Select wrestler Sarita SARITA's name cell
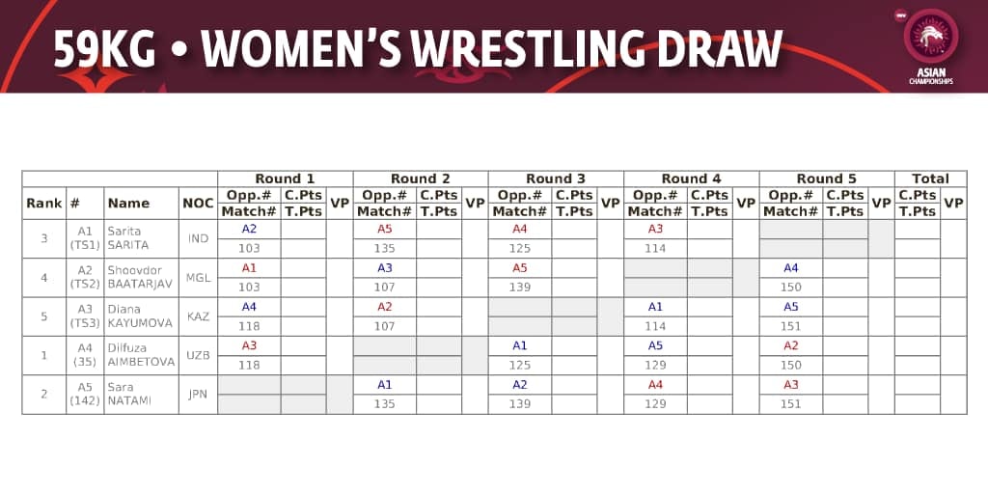Viewport: 988px width, 494px height. (x=141, y=238)
